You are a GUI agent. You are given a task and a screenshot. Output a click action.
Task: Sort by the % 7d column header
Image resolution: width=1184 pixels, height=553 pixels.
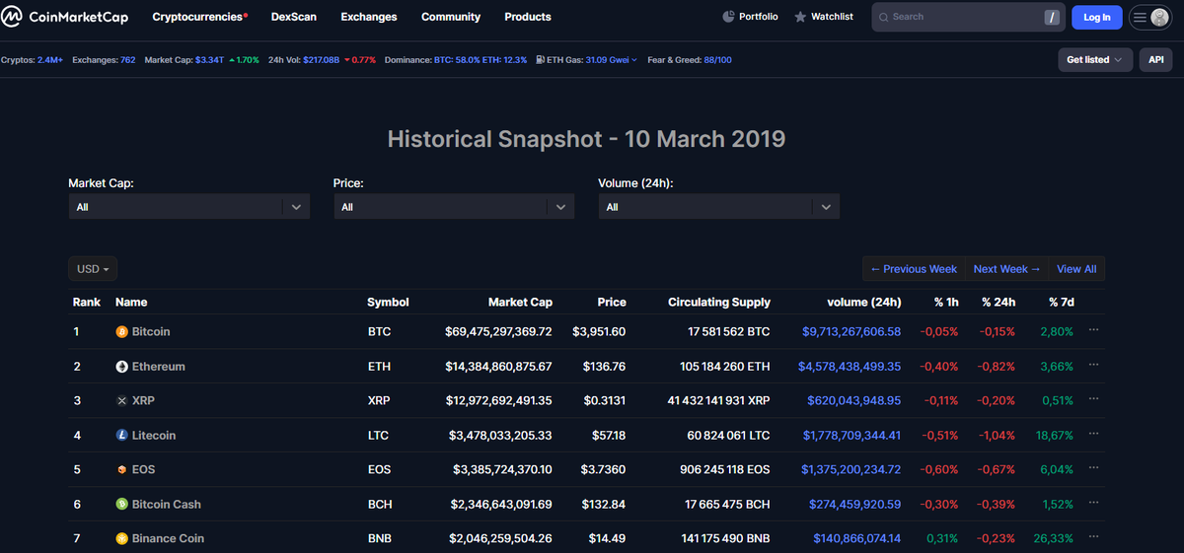point(1061,303)
